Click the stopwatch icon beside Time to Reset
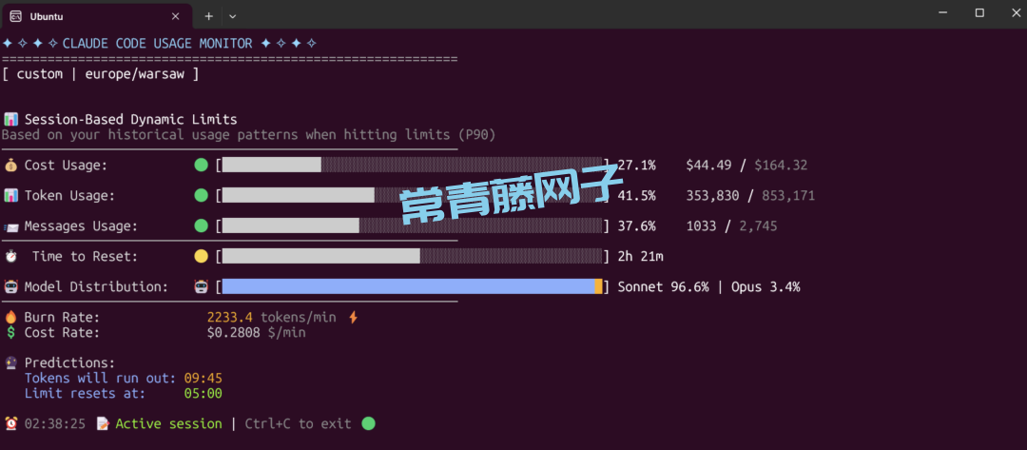 [10, 257]
